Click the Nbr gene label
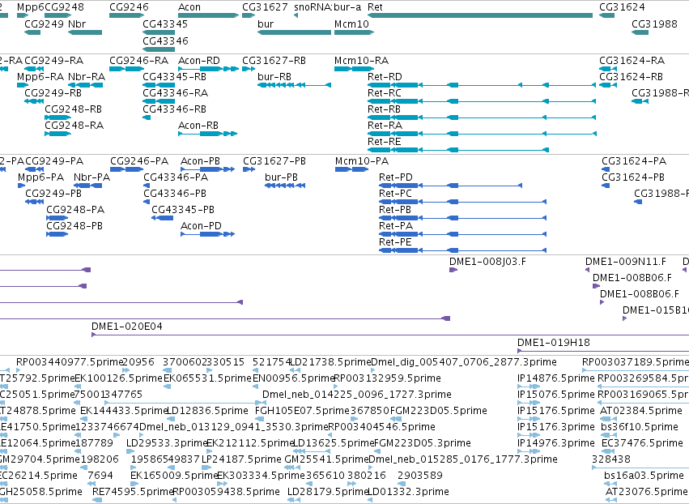This screenshot has height=504, width=689. 77,24
